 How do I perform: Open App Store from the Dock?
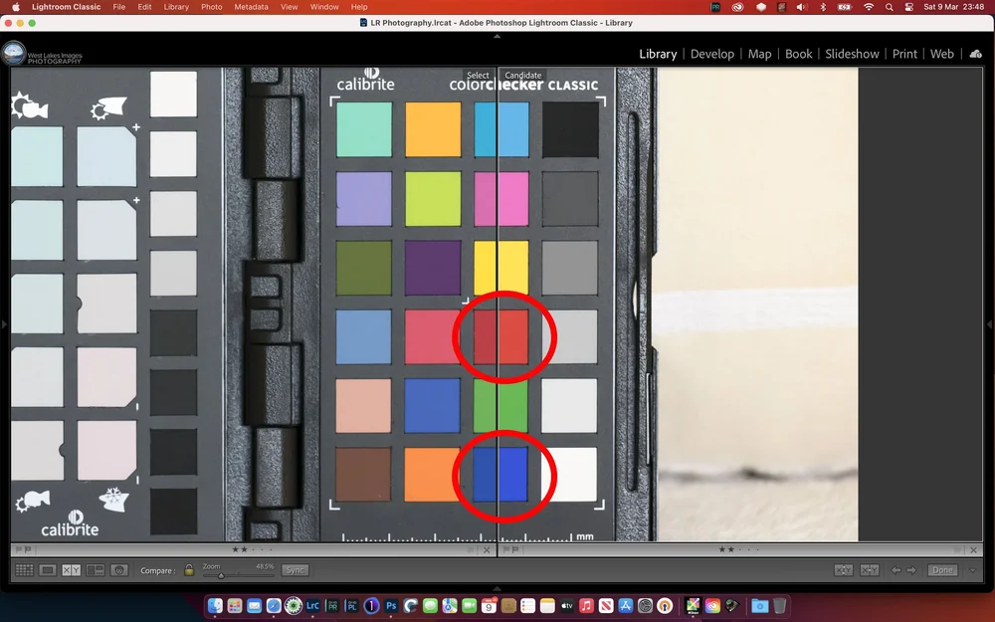pos(626,605)
